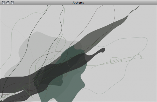The height and width of the screenshot is (102, 157).
Task: Zoom the Alchemy window
Action: (x=12, y=3)
